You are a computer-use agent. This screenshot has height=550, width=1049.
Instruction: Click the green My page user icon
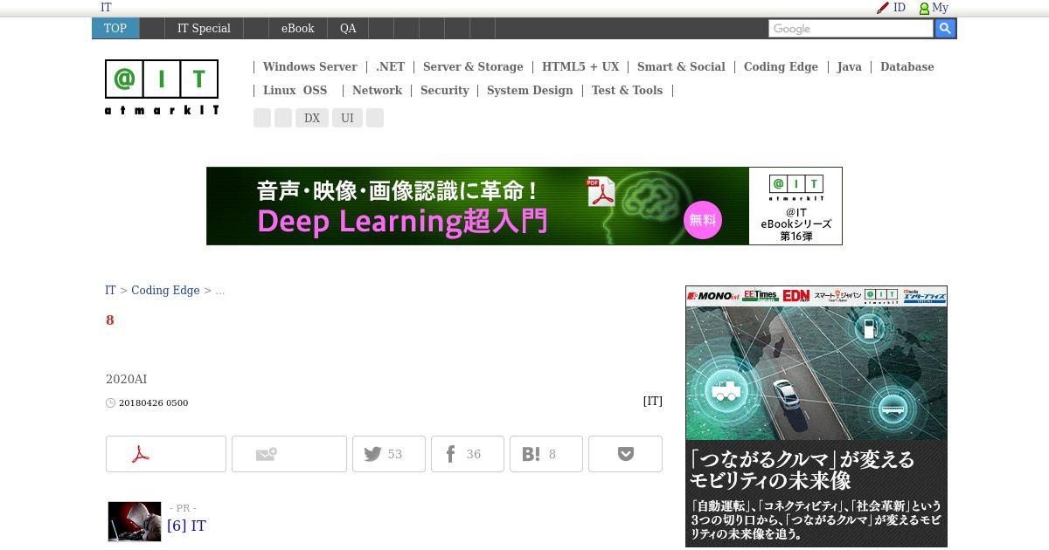924,8
